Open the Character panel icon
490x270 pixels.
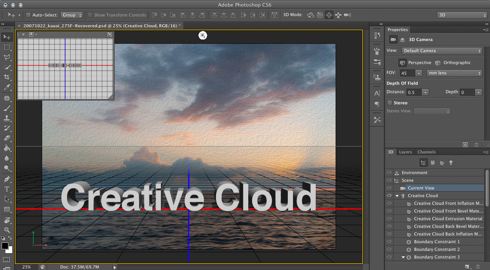(377, 93)
